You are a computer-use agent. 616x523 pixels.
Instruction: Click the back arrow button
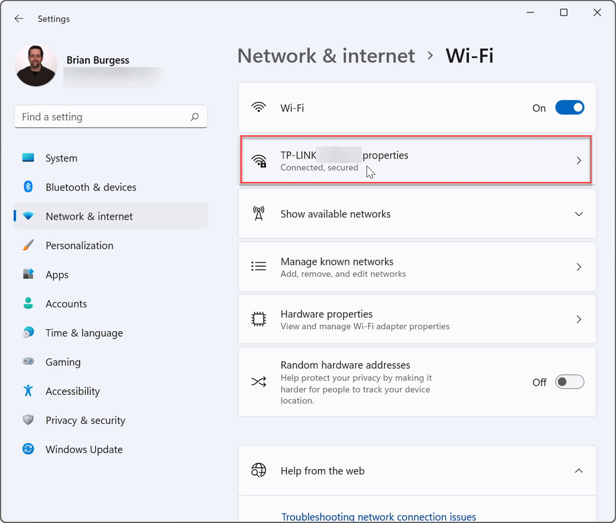click(18, 18)
